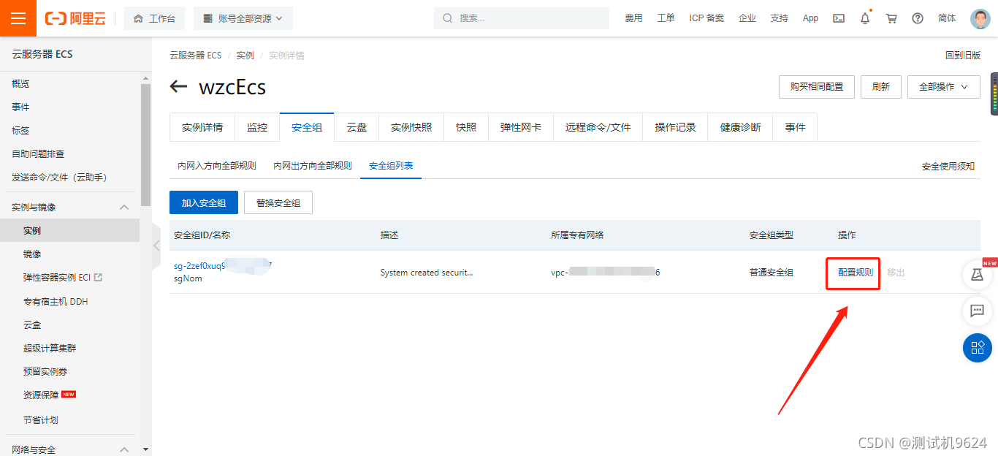Screen dimensions: 998x456
Task: Switch to 远程命令/文件 tab
Action: click(598, 127)
